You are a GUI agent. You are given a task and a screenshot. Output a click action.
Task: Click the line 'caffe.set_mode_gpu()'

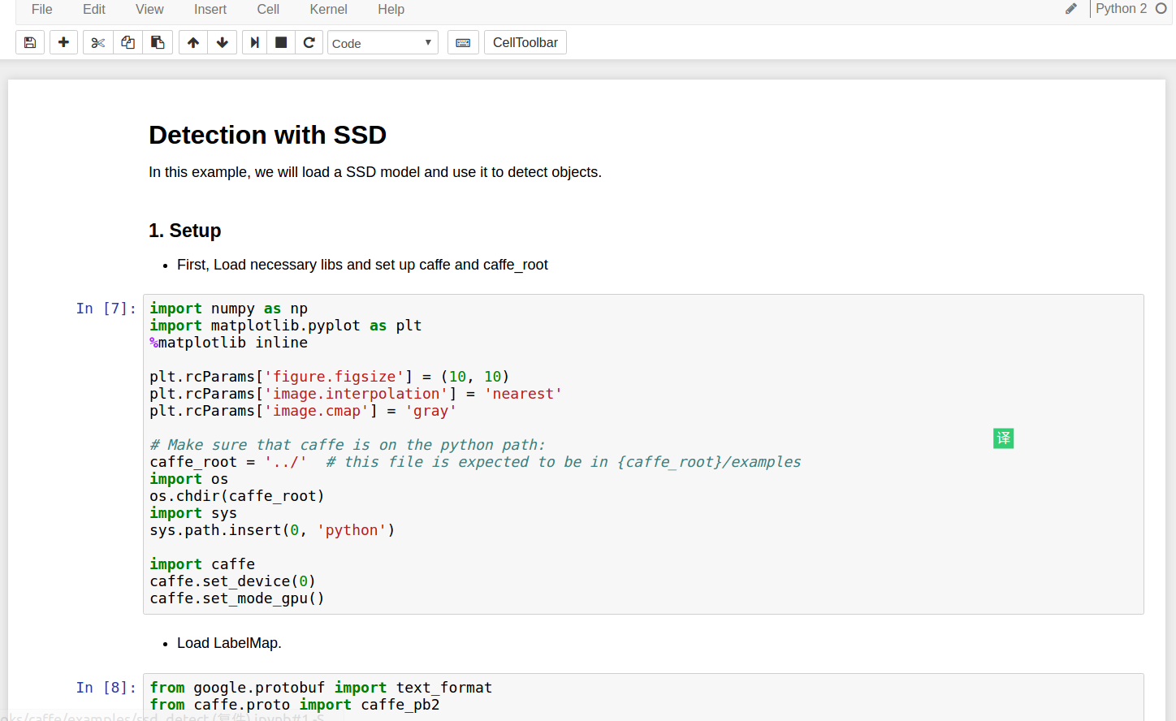coord(236,598)
